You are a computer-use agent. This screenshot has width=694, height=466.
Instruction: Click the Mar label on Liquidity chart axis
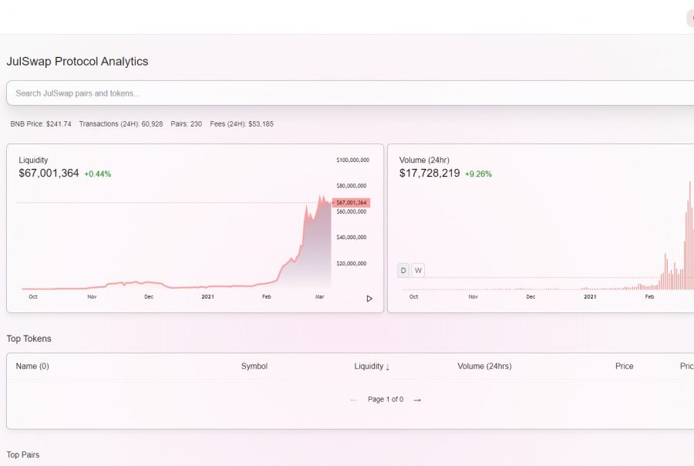click(x=319, y=297)
